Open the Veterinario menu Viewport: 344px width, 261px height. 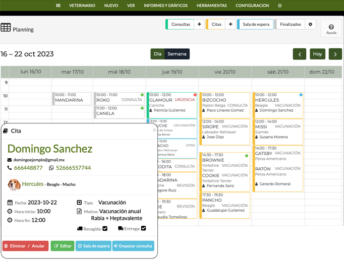click(82, 6)
